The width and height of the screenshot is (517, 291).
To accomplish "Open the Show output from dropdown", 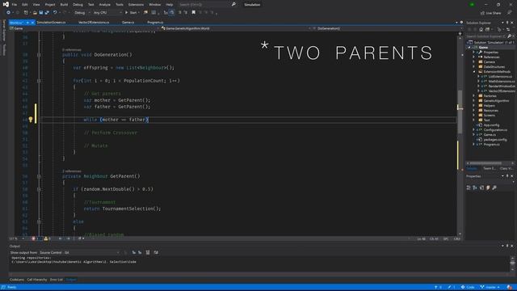I will (x=80, y=252).
